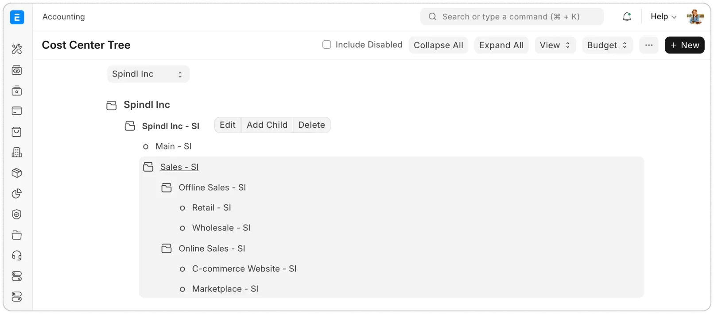This screenshot has height=314, width=714.
Task: Open the Budget dropdown
Action: click(x=607, y=45)
